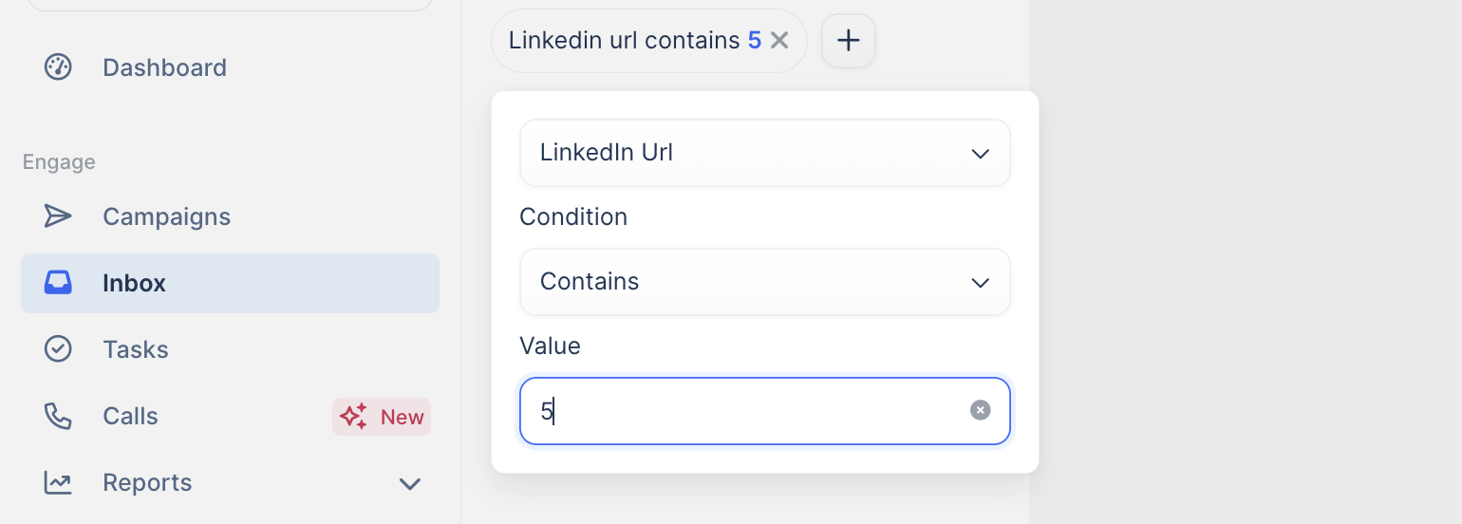The image size is (1462, 524).
Task: Expand the Reports menu chevron
Action: click(x=409, y=483)
